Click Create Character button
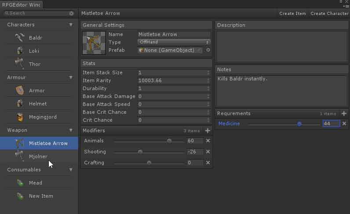 tap(329, 13)
